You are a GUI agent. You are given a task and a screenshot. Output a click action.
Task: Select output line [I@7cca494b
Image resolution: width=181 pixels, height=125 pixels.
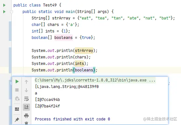coord(47,100)
